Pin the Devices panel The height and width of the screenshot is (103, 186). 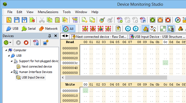coord(50,36)
